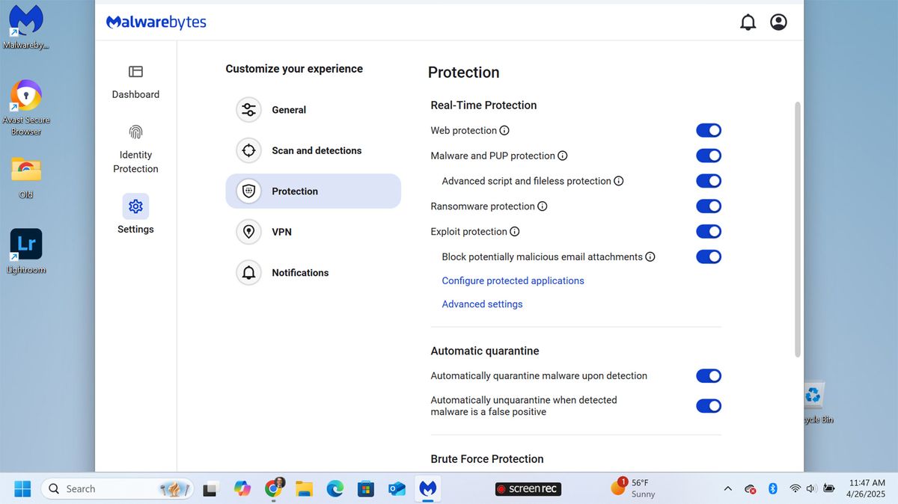The image size is (898, 504).
Task: Open Advanced settings link
Action: 482,304
